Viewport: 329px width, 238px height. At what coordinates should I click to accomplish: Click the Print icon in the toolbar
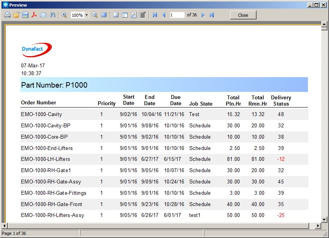7,15
